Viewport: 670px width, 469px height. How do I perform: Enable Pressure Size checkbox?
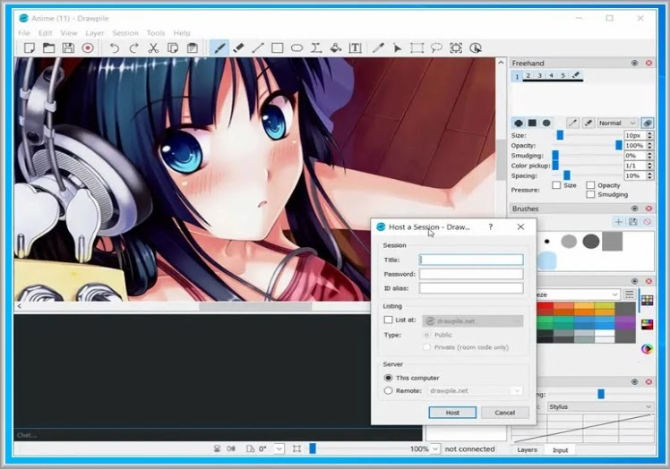click(x=556, y=185)
